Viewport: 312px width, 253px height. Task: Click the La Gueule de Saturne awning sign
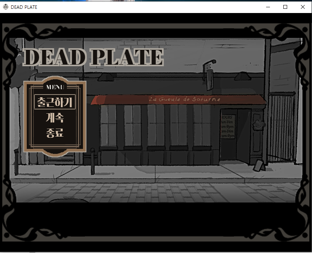(184, 99)
